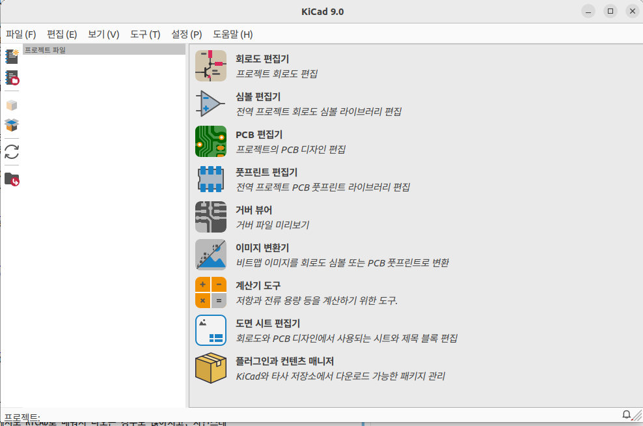The image size is (643, 426).
Task: Click the 프로젝트 파일 panel header
Action: (104, 50)
